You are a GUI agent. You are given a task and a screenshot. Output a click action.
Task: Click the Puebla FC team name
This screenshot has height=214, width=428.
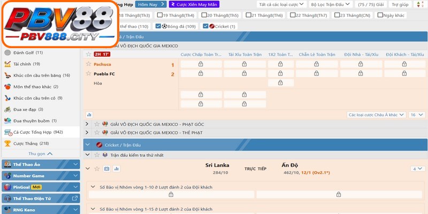click(x=104, y=74)
